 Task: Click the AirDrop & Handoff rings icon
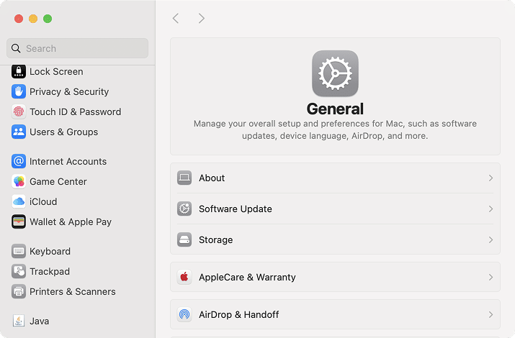coord(184,314)
